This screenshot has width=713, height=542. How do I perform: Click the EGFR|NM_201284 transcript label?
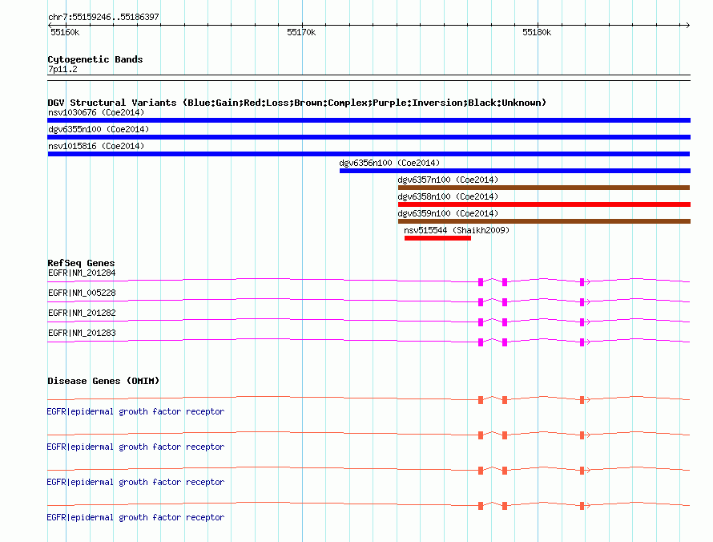(82, 273)
